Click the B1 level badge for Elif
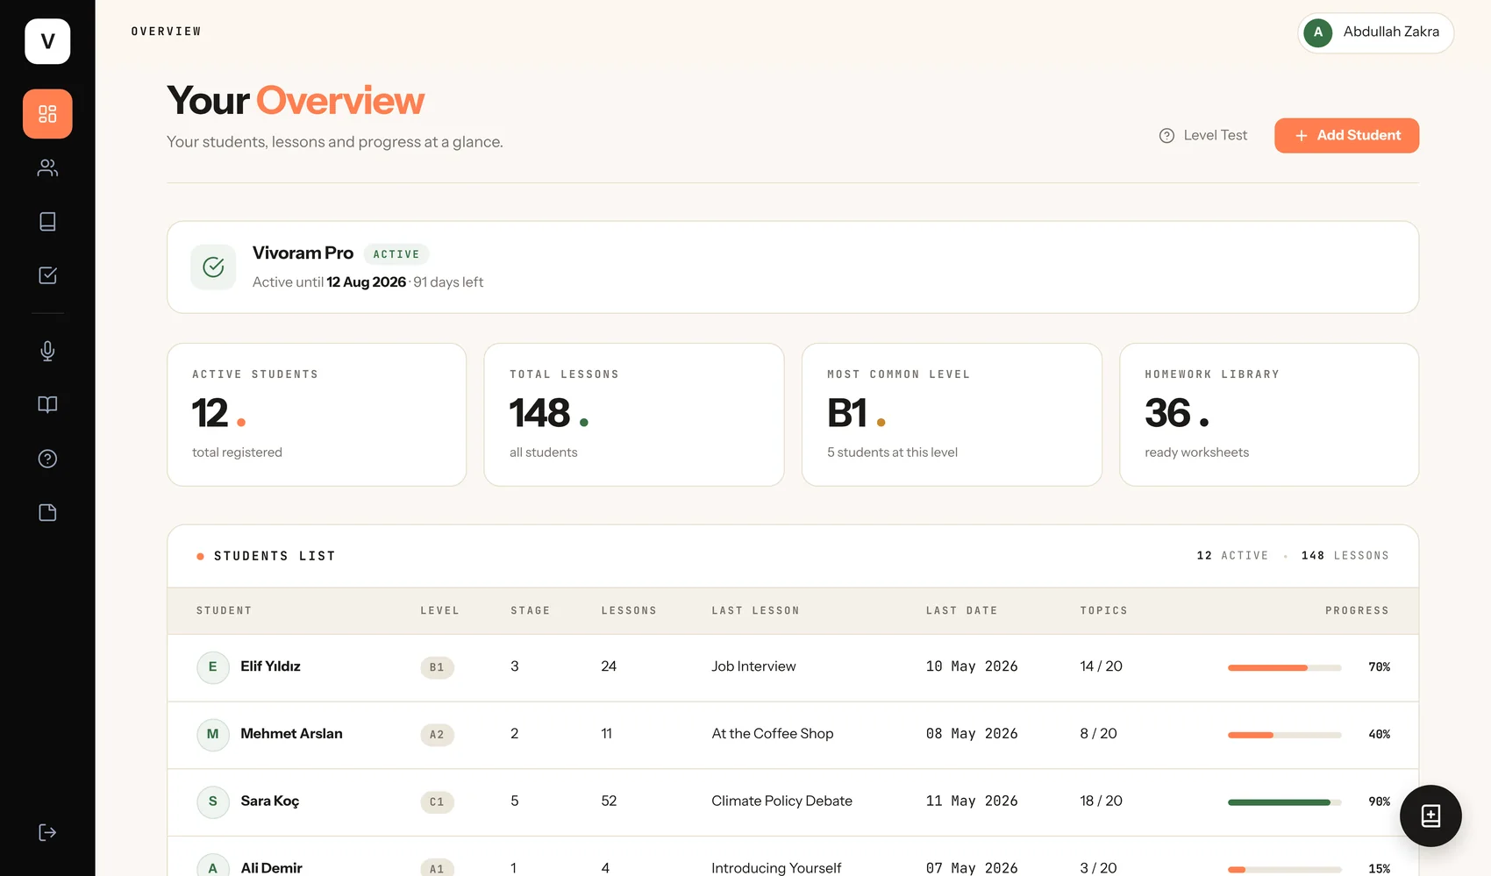 (437, 668)
